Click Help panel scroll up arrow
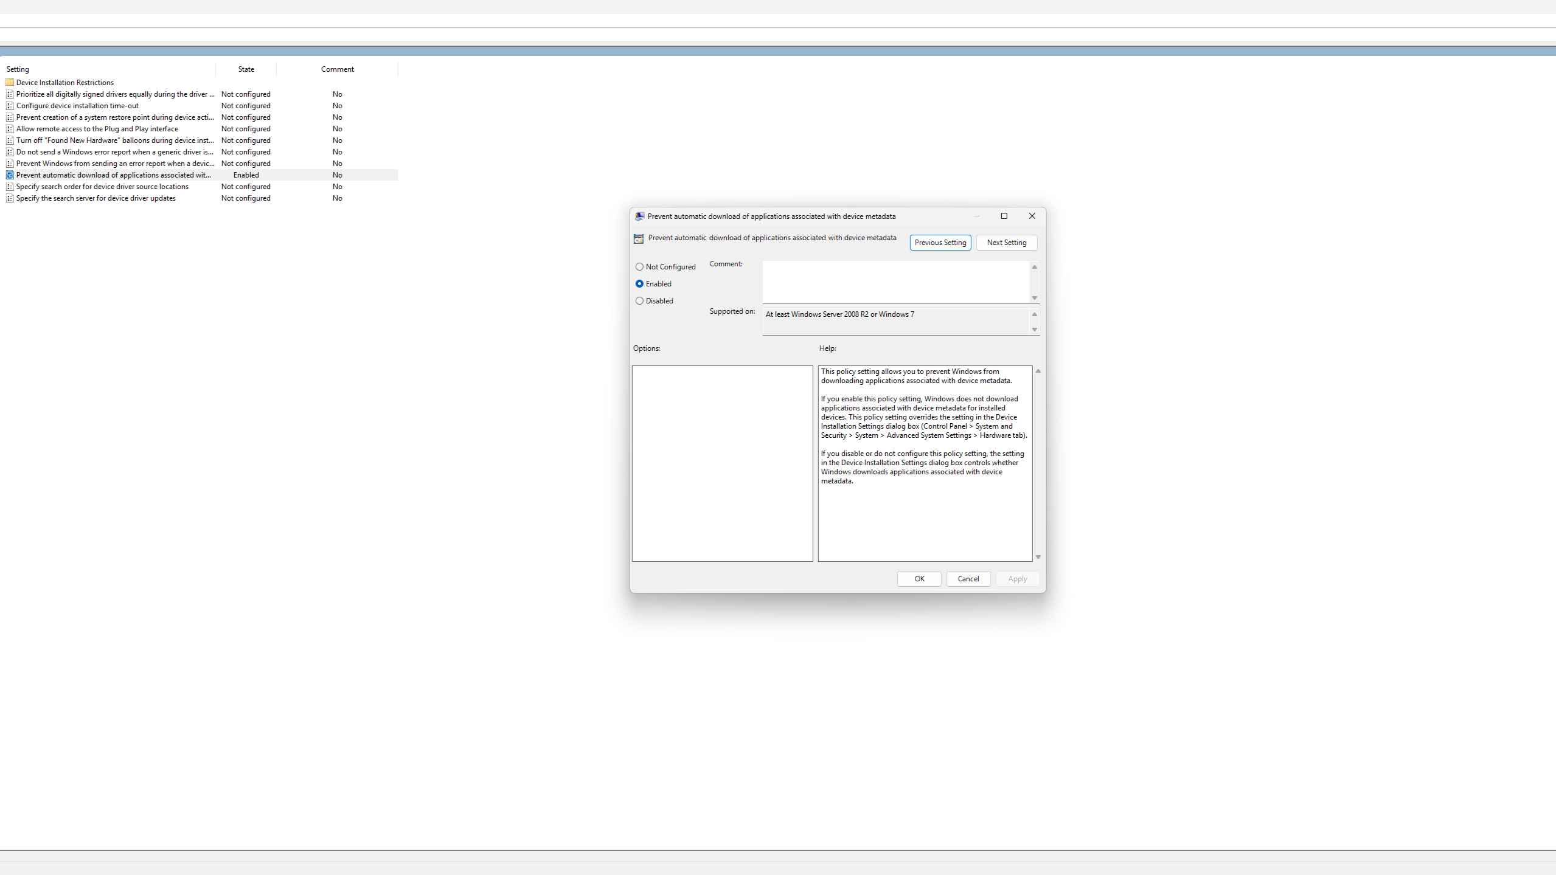The width and height of the screenshot is (1556, 875). (1038, 371)
